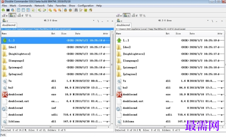Select drive c in right drive bar

127,15
